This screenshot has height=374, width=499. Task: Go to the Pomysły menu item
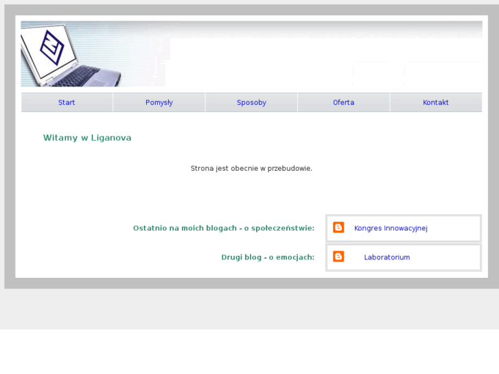pyautogui.click(x=159, y=102)
